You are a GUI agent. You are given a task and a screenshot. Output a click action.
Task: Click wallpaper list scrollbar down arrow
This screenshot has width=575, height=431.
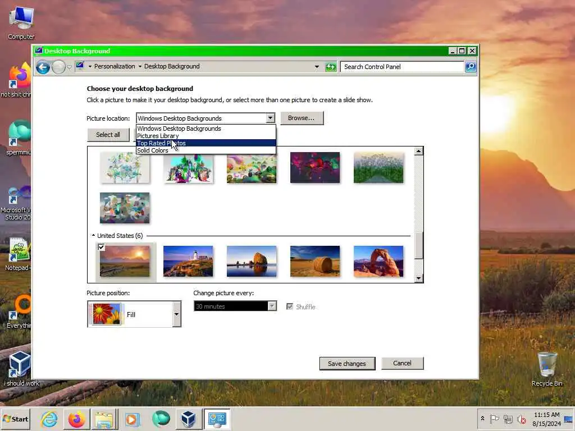pyautogui.click(x=419, y=278)
